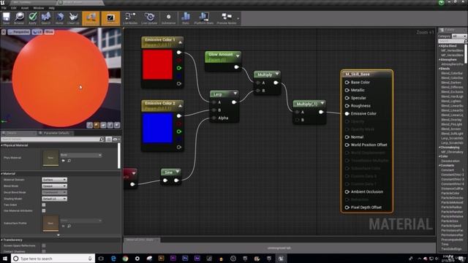Toggle the Use Material Attributes checkbox
Viewport: 468px width, 263px height.
[x=44, y=211]
